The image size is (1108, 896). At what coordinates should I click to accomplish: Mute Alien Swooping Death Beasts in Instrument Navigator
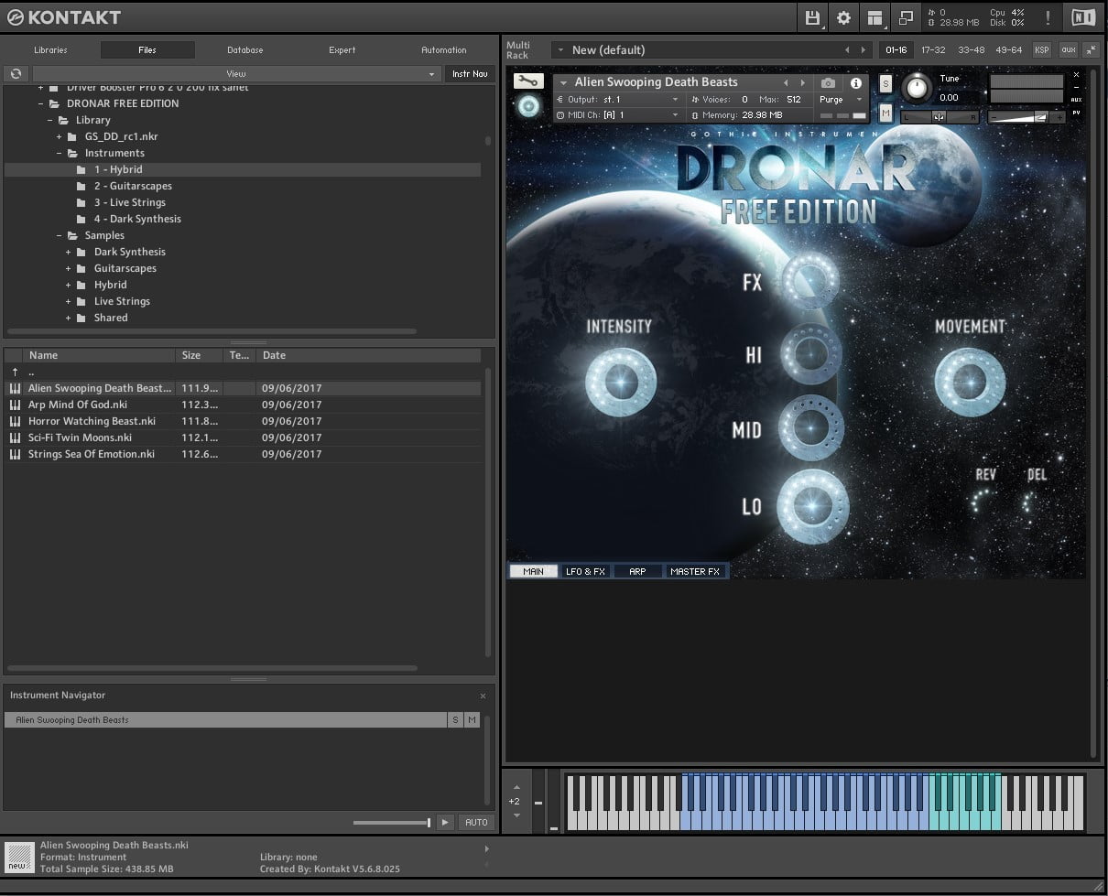(473, 720)
